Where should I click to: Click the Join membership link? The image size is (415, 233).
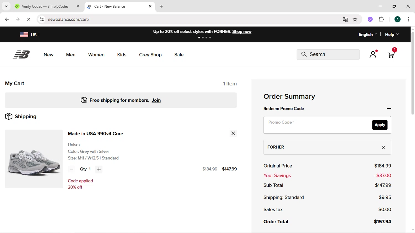point(156,100)
